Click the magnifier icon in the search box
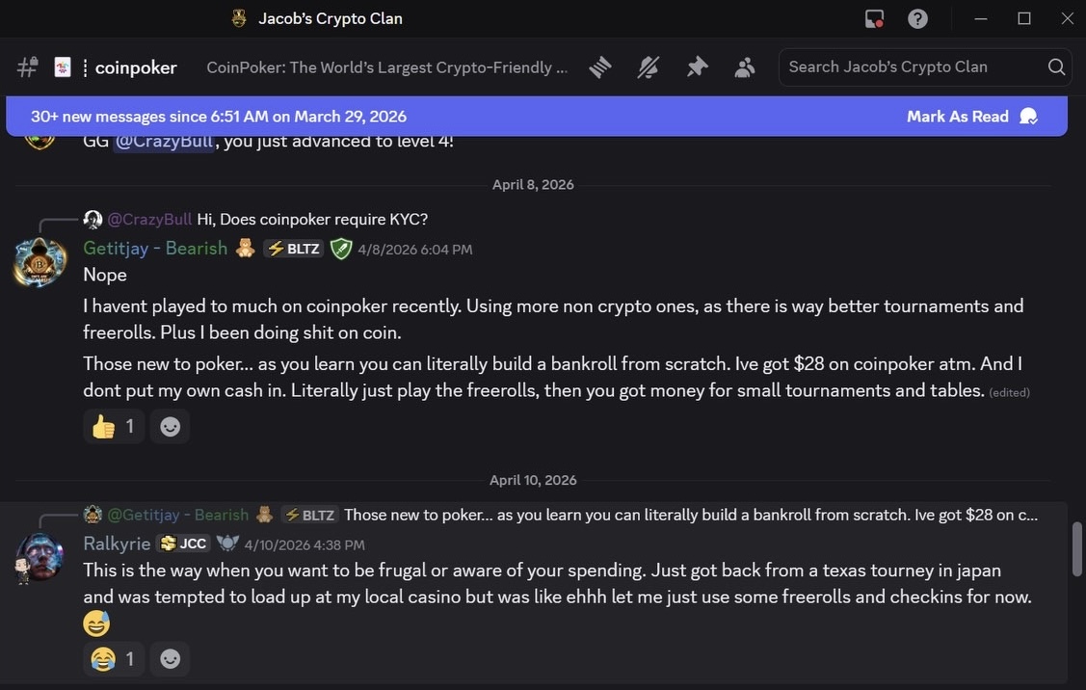Image resolution: width=1086 pixels, height=690 pixels. click(x=1056, y=67)
